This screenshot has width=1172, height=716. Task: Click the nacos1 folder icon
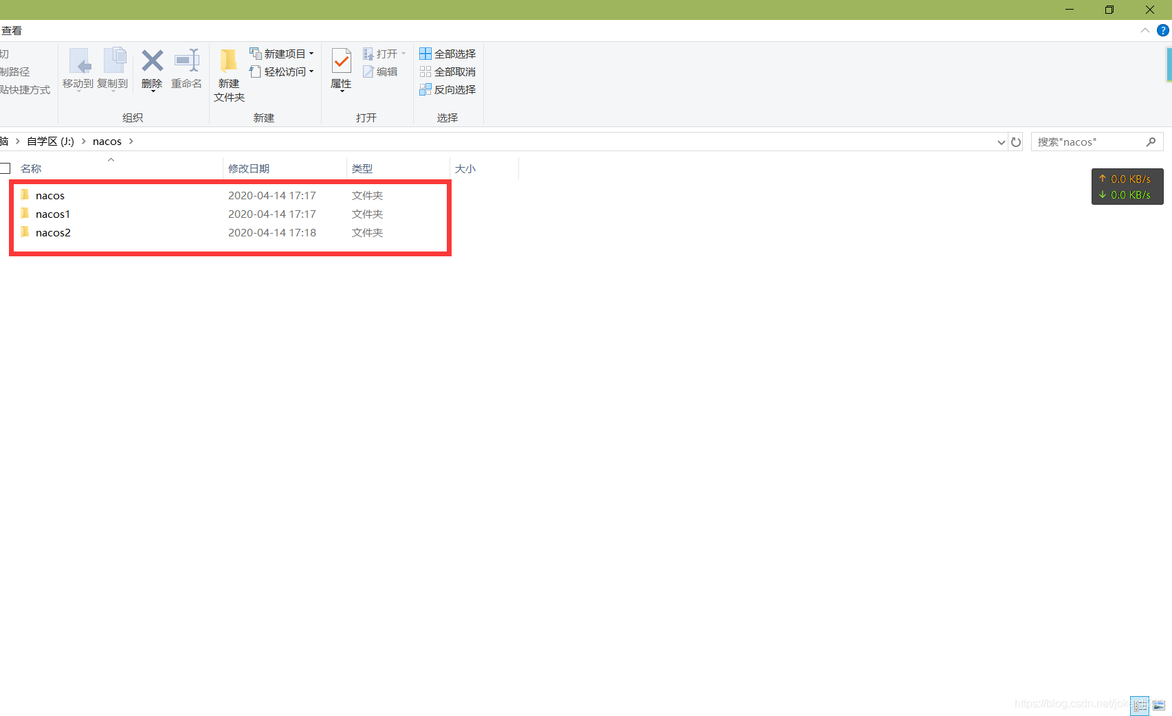click(x=25, y=213)
